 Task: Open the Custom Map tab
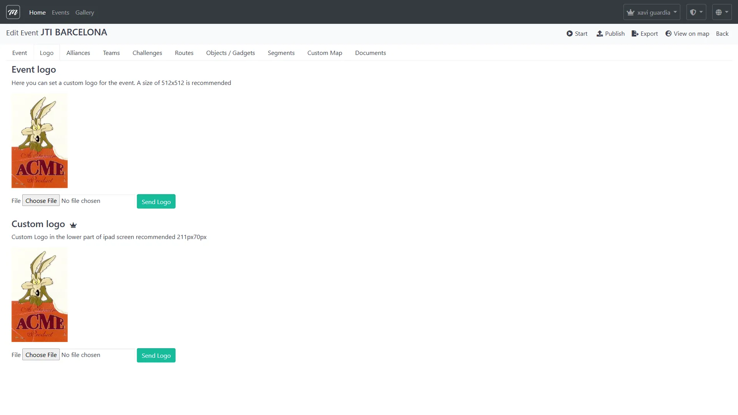324,53
